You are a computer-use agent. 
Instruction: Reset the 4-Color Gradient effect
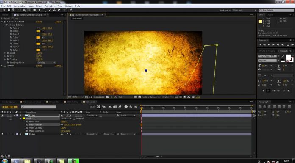tap(39, 22)
